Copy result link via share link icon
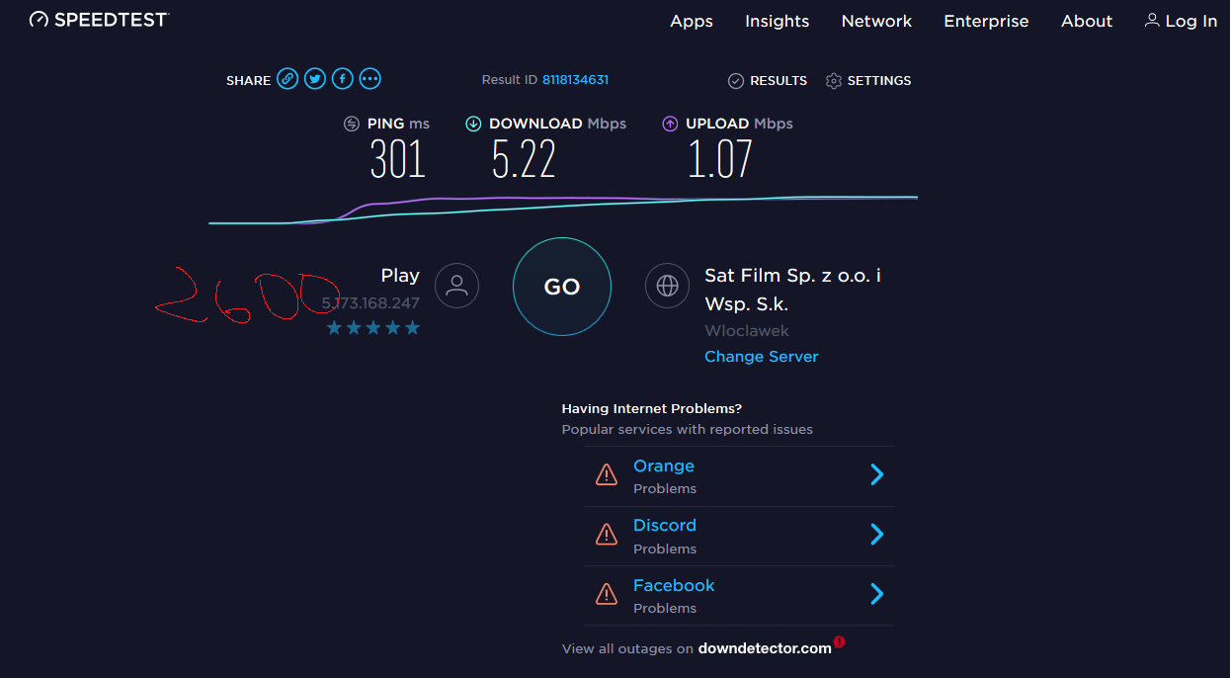The height and width of the screenshot is (678, 1230). tap(287, 79)
